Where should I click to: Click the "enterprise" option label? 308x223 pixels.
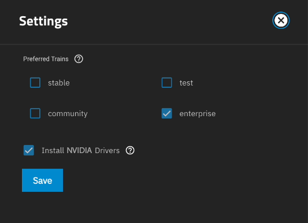(x=198, y=114)
